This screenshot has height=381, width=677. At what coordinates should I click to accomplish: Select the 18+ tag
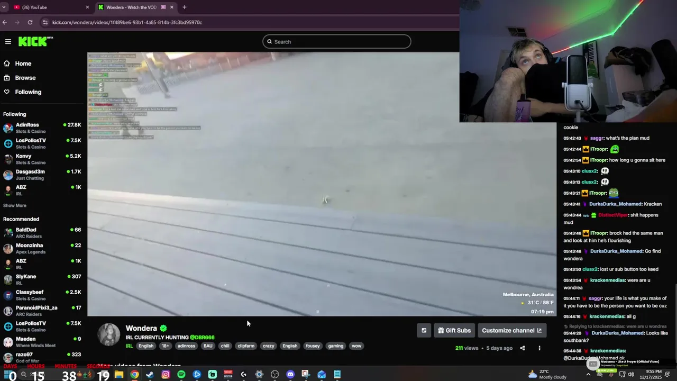(166, 346)
